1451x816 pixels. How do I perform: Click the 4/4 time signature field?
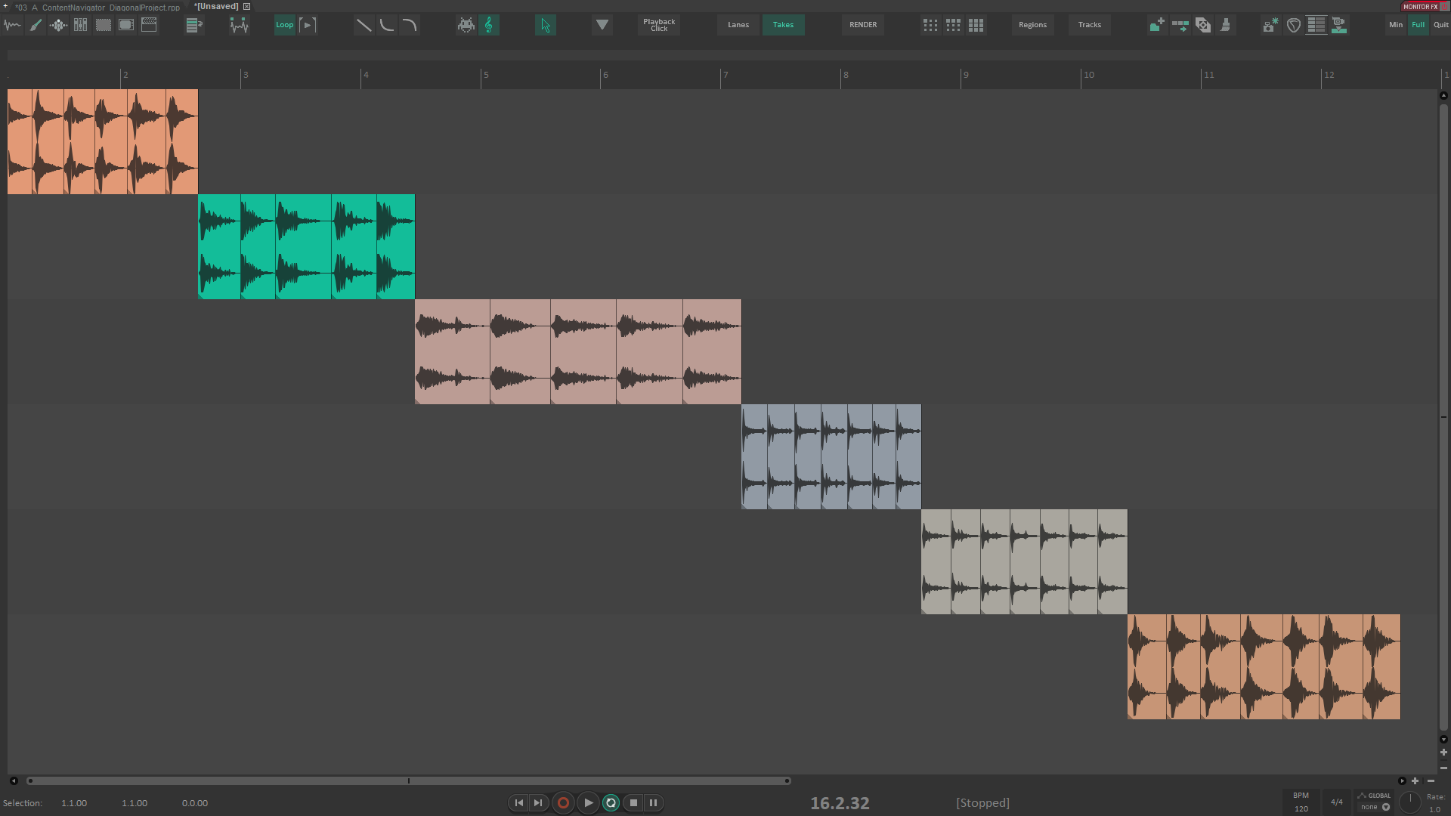pos(1337,802)
